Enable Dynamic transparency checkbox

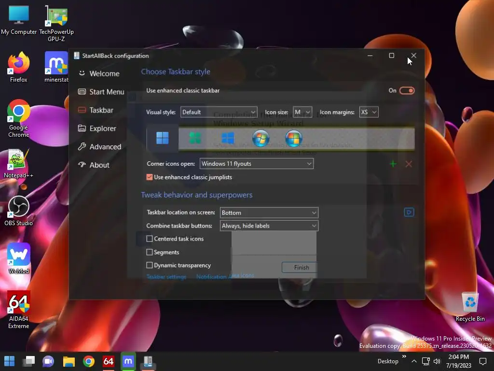(x=150, y=265)
